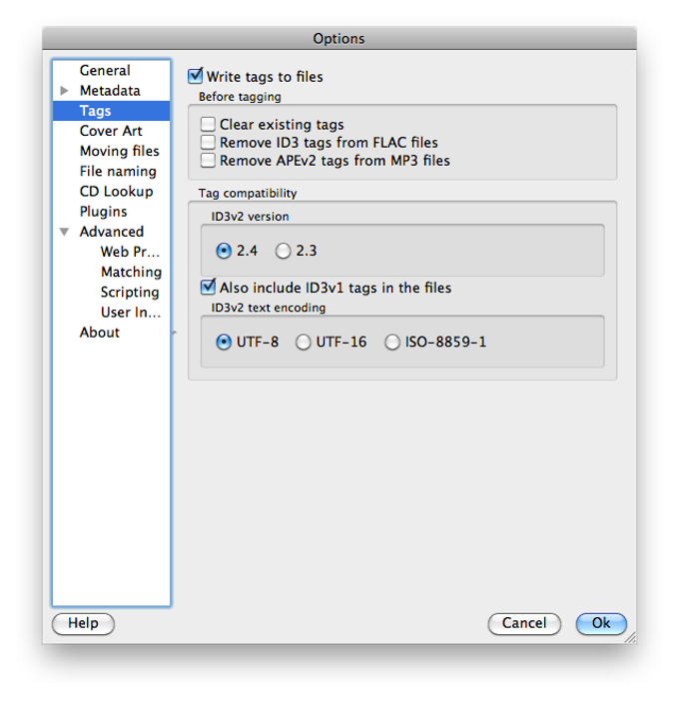Enable Remove ID3 tags from FLAC files

point(208,142)
